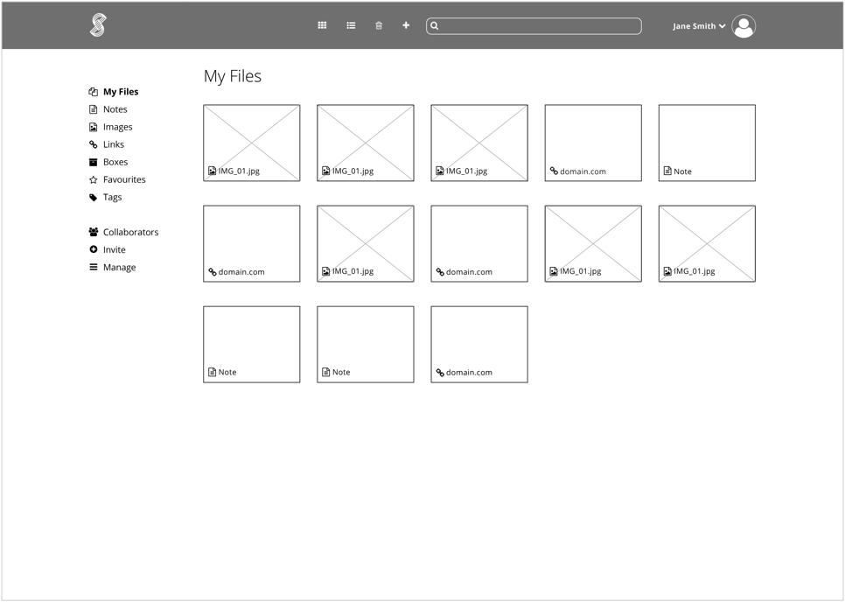Click the plus add icon
The image size is (845, 602).
tap(406, 25)
